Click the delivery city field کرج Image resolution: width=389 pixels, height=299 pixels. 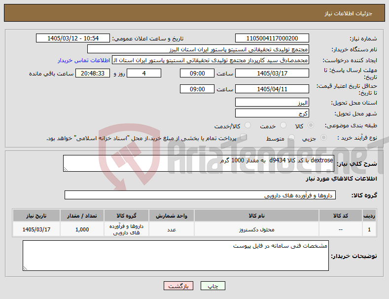coord(272,113)
